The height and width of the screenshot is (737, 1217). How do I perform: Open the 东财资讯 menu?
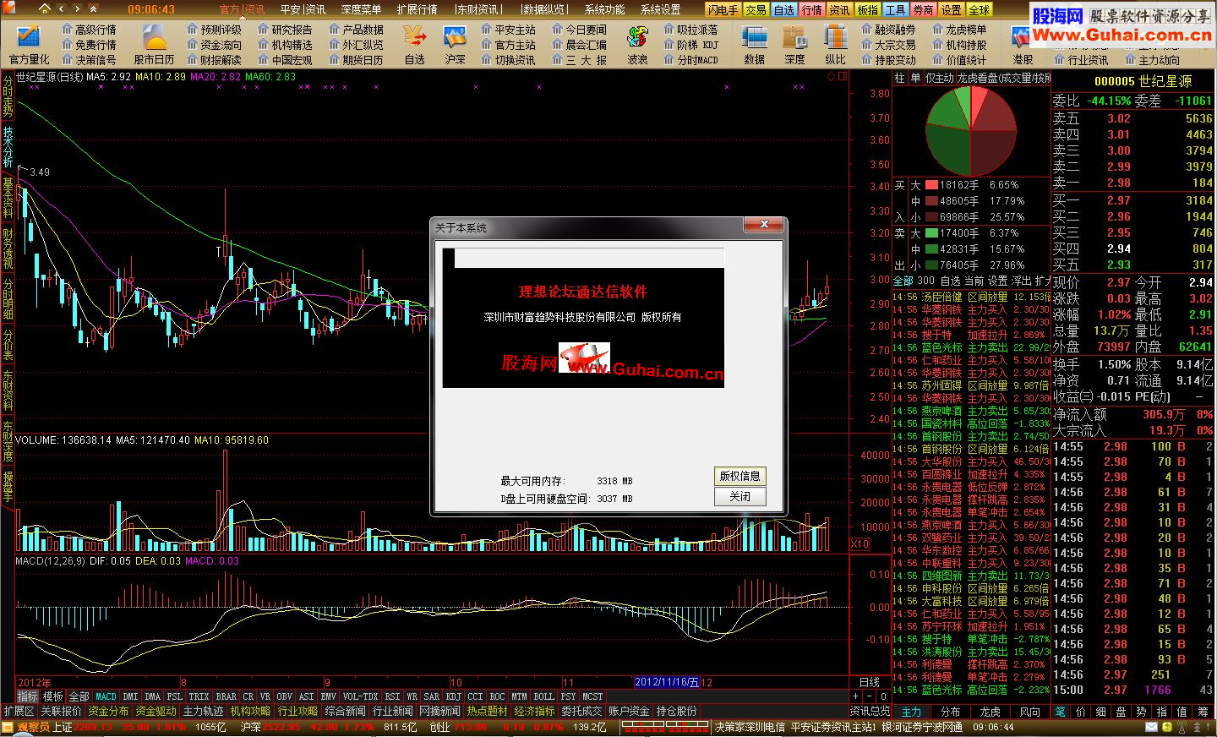click(x=478, y=9)
